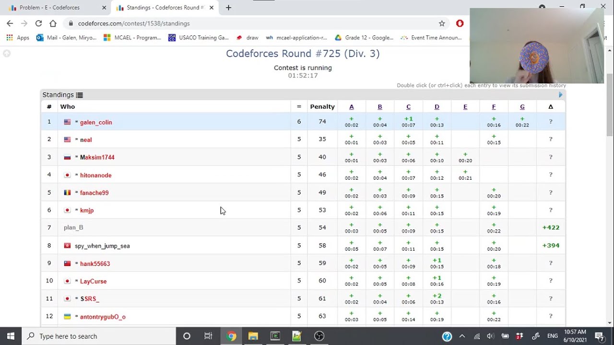The image size is (614, 345).
Task: Open neal profile link
Action: click(86, 139)
